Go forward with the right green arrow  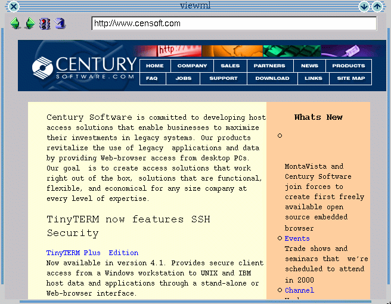(x=30, y=23)
